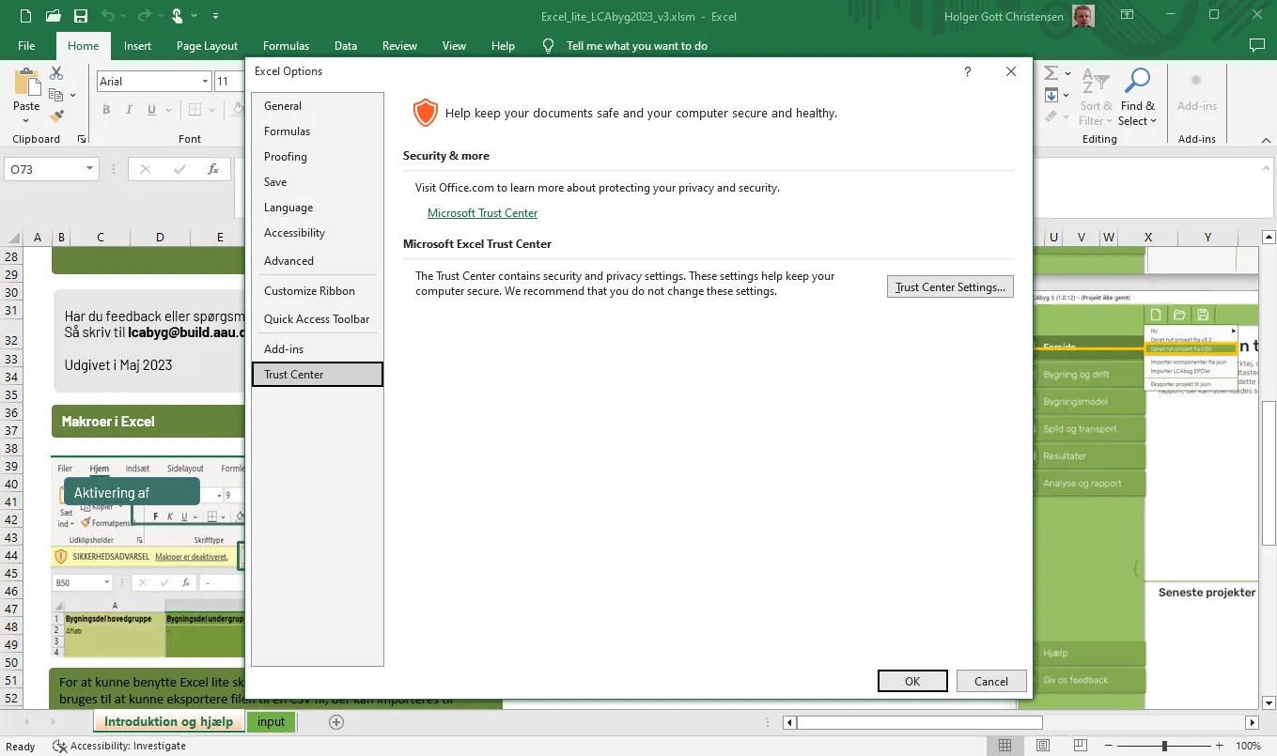Image resolution: width=1277 pixels, height=756 pixels.
Task: Open Clipboard pane launcher icon
Action: click(x=82, y=139)
